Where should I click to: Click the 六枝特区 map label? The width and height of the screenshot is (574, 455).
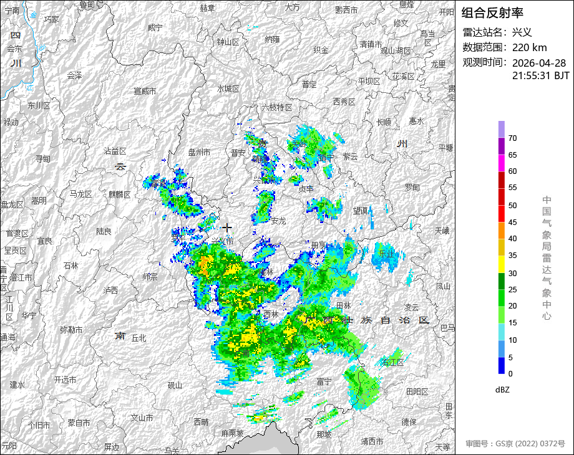[277, 107]
